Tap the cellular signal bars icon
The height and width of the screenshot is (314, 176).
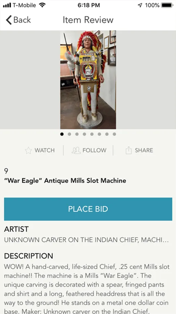point(7,5)
